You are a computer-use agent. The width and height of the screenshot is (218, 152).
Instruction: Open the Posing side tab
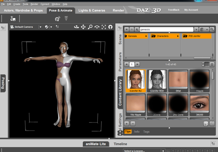click(3, 83)
